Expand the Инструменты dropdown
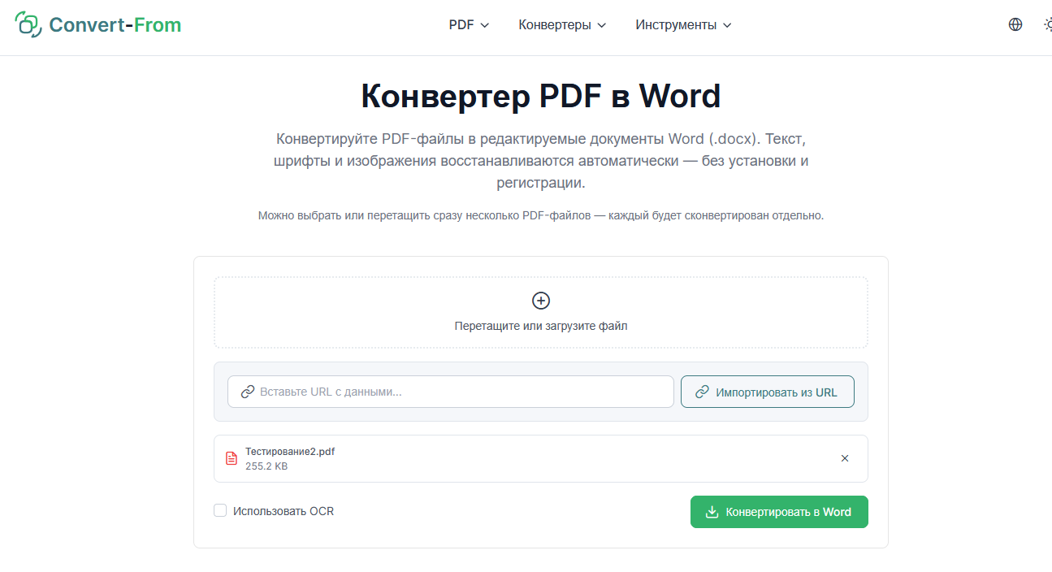The height and width of the screenshot is (572, 1052). click(683, 25)
